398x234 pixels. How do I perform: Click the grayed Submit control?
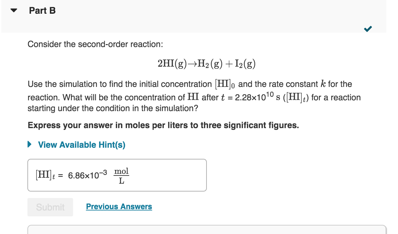[x=50, y=207]
